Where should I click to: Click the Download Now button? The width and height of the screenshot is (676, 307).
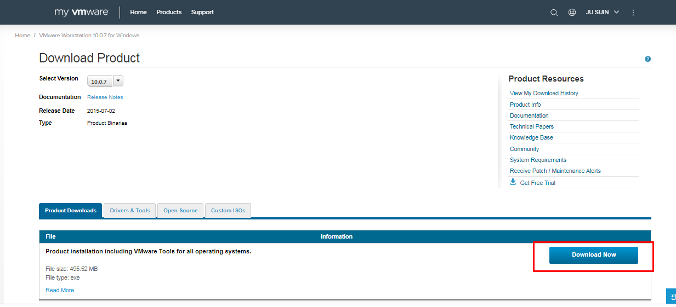[594, 255]
